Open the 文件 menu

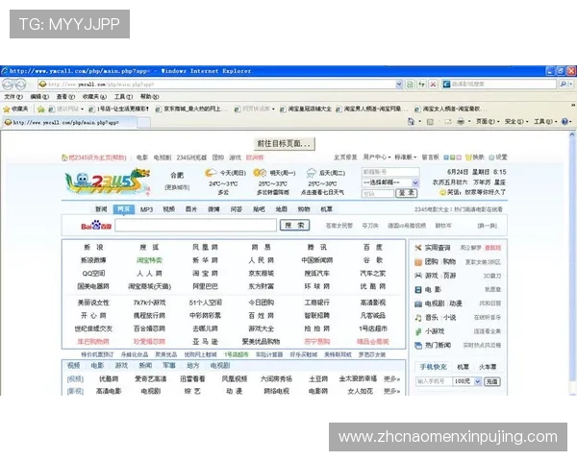click(13, 97)
